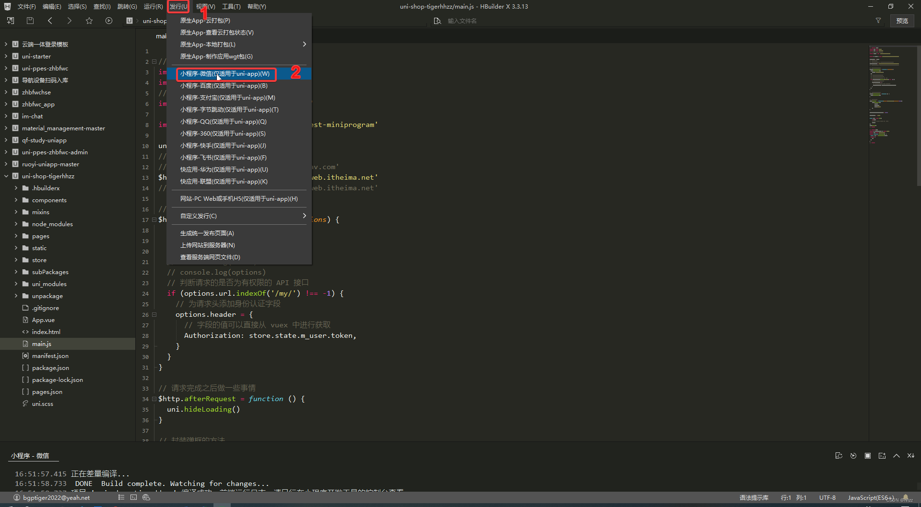Open the terminal icon in status bar
Viewport: 921px width, 507px height.
pos(134,497)
